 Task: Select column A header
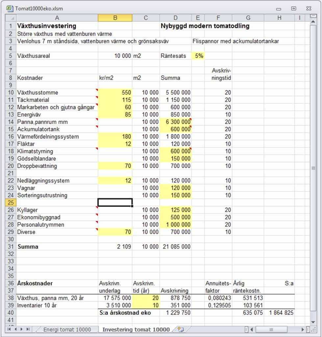tap(57, 18)
